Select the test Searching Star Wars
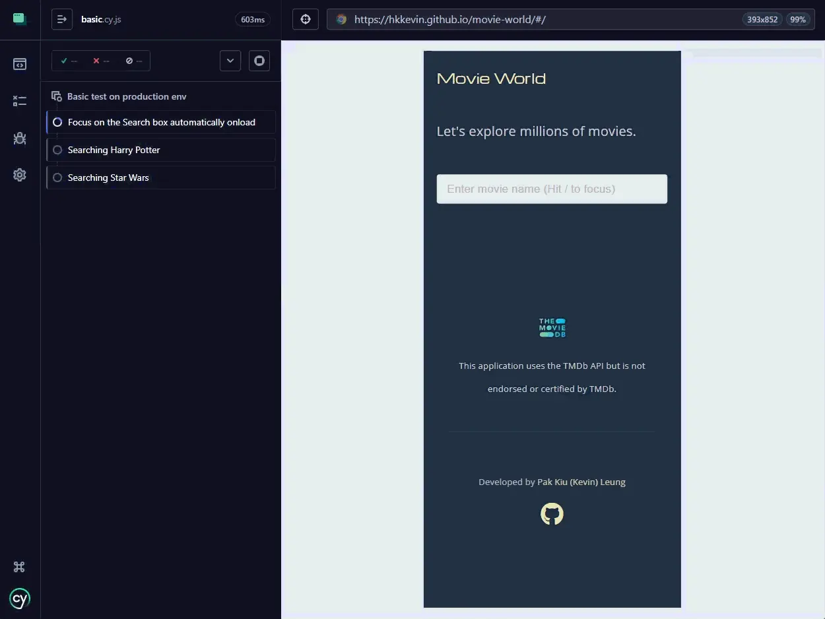This screenshot has width=825, height=619. click(108, 178)
